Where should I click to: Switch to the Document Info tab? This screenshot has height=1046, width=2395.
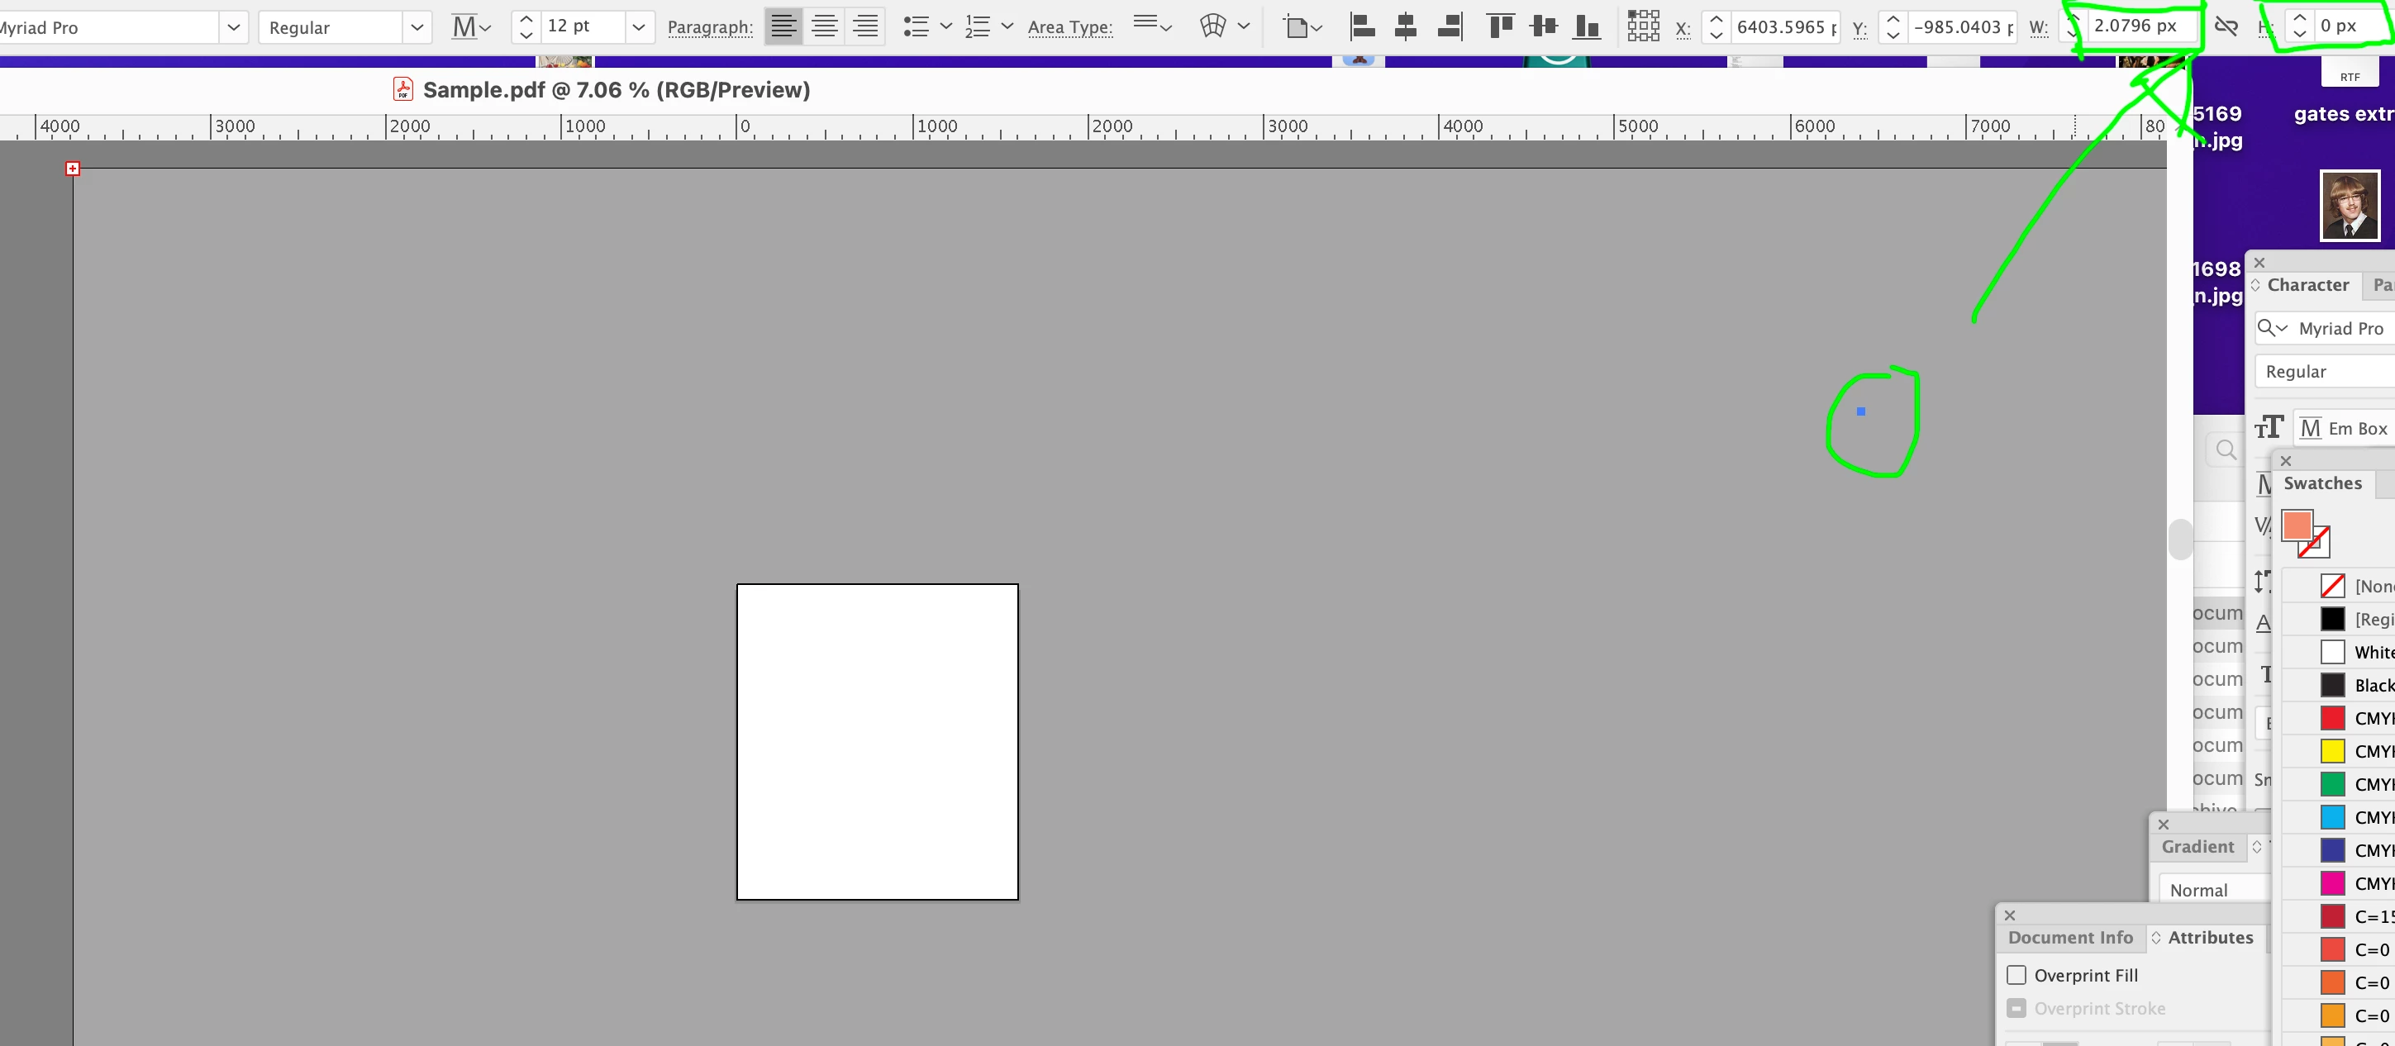pyautogui.click(x=2069, y=937)
